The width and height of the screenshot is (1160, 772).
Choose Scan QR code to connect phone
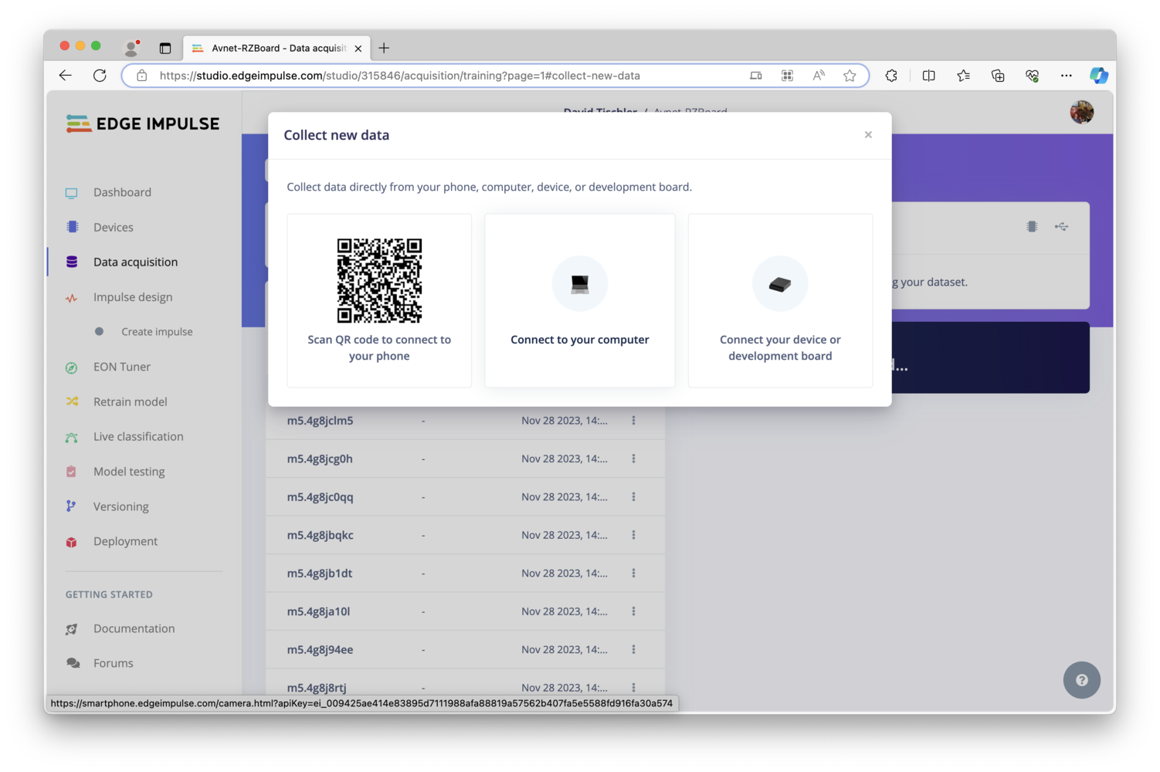coord(379,301)
